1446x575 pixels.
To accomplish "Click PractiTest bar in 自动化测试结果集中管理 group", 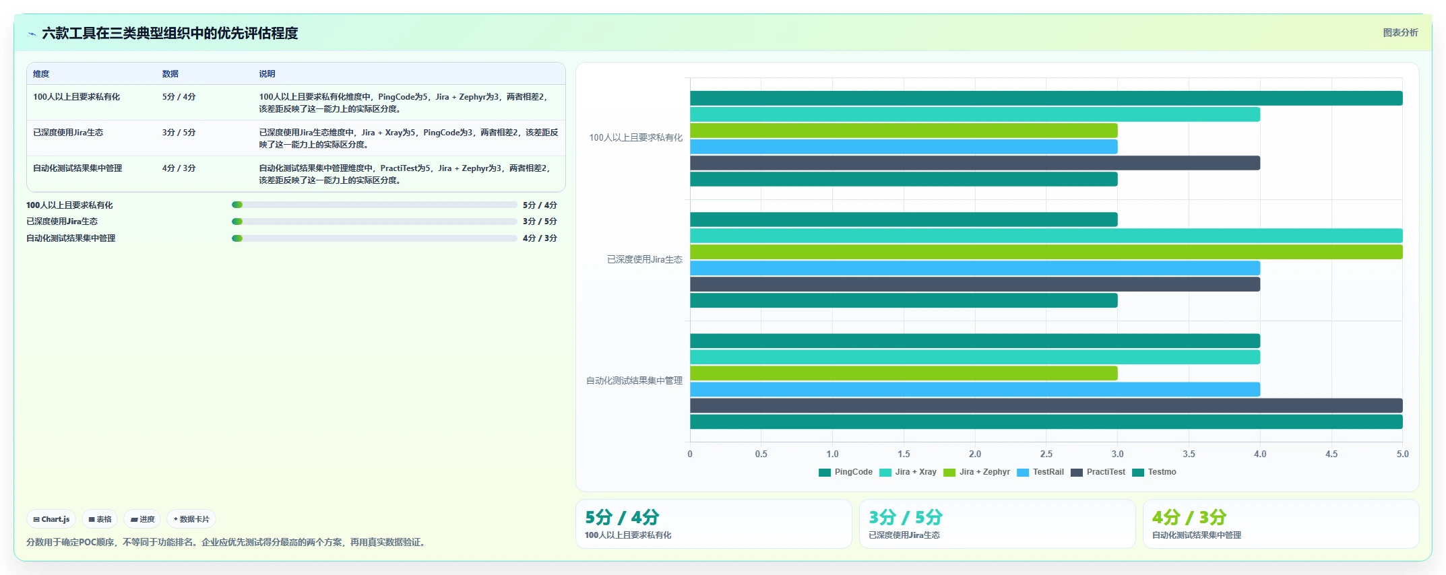I will [1046, 405].
